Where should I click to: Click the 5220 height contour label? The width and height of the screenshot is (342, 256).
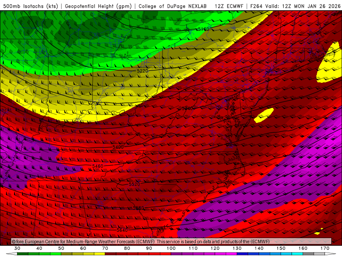pos(142,71)
